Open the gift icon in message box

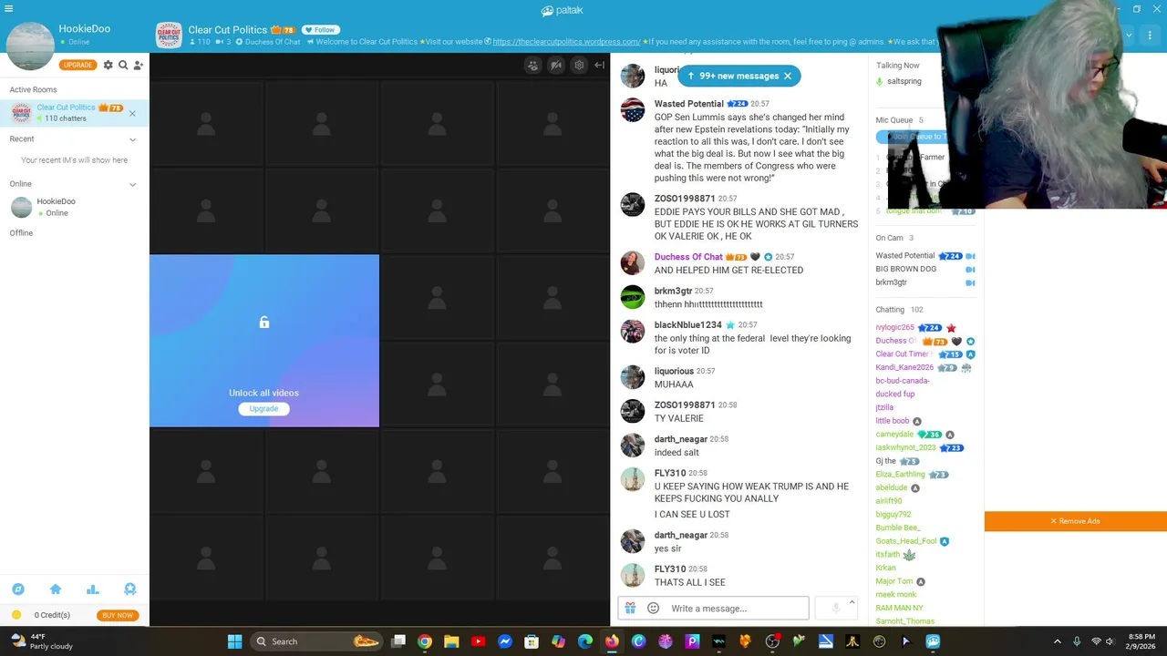(630, 608)
